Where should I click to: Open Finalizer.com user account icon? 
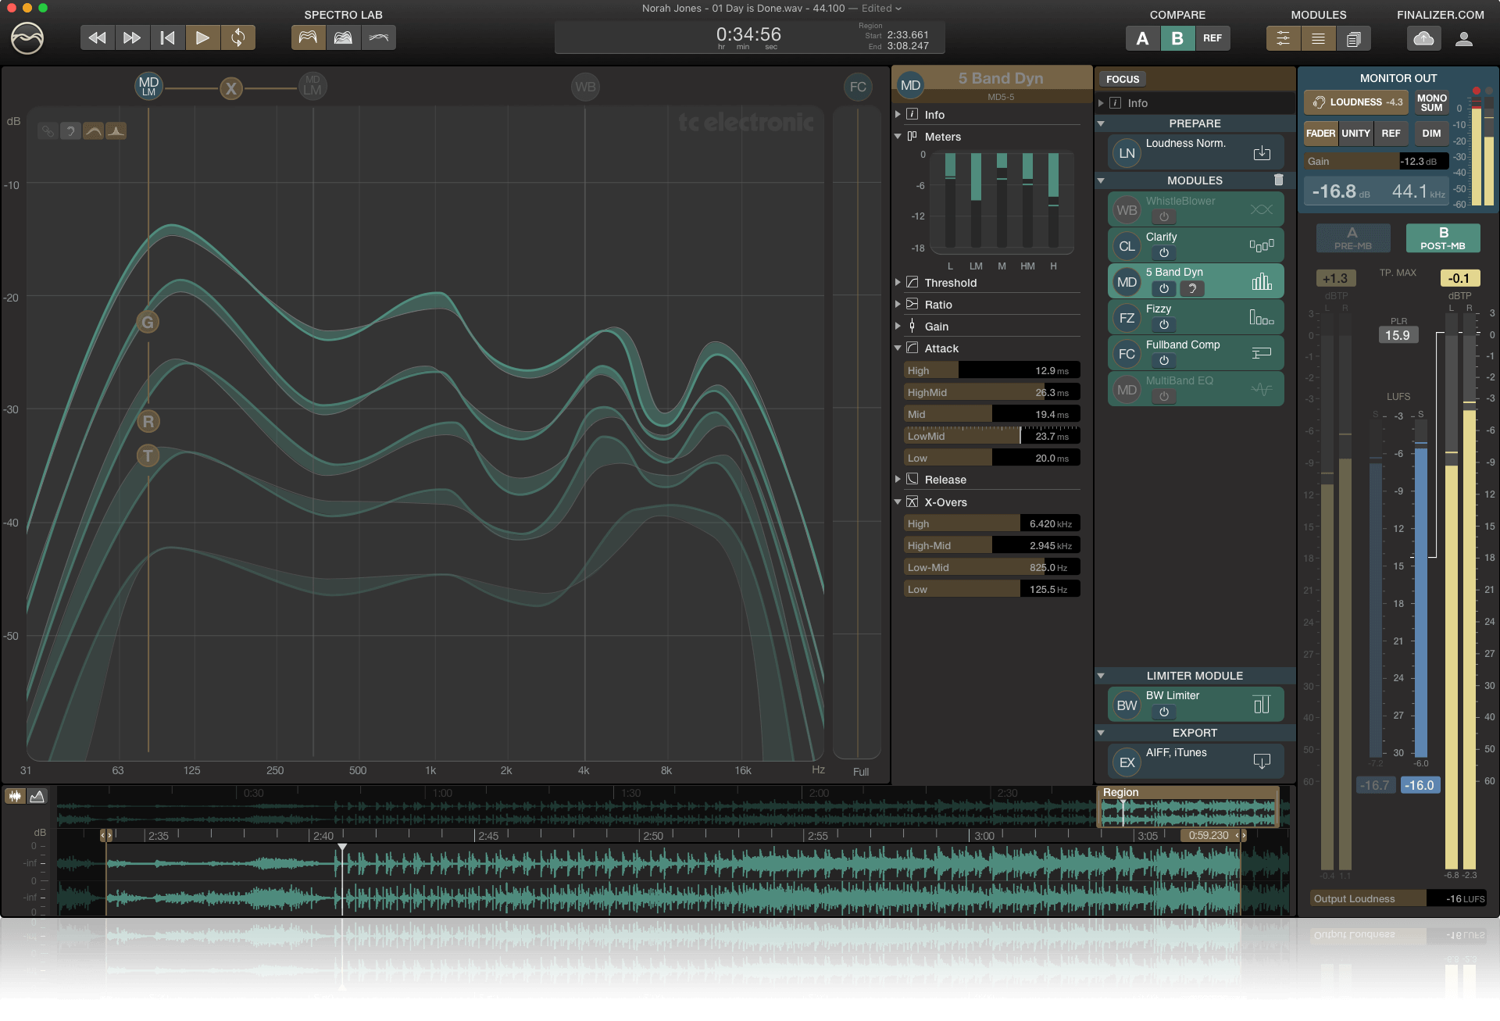coord(1464,38)
